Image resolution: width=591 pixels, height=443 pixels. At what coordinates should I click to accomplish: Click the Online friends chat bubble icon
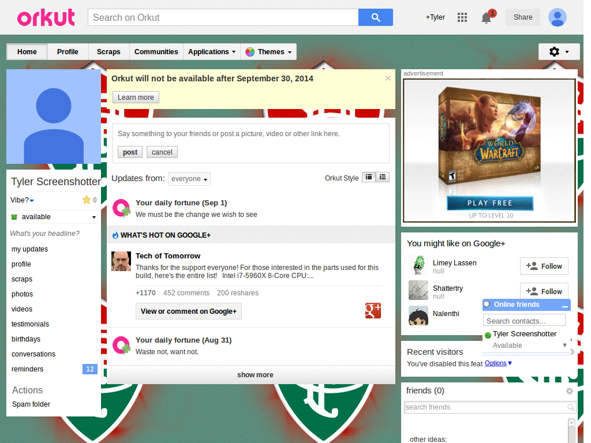click(487, 305)
